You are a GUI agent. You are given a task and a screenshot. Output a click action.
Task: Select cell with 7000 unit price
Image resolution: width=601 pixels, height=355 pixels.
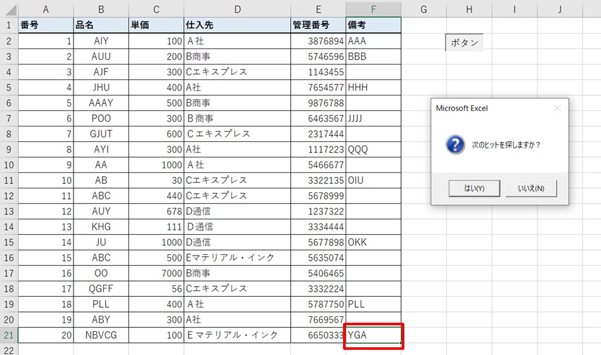156,273
